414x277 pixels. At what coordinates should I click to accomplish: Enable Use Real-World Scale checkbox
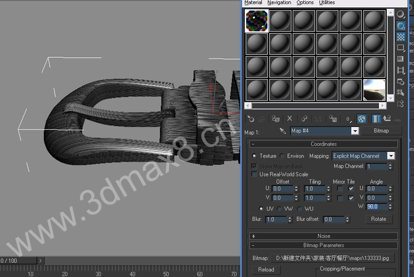(254, 174)
